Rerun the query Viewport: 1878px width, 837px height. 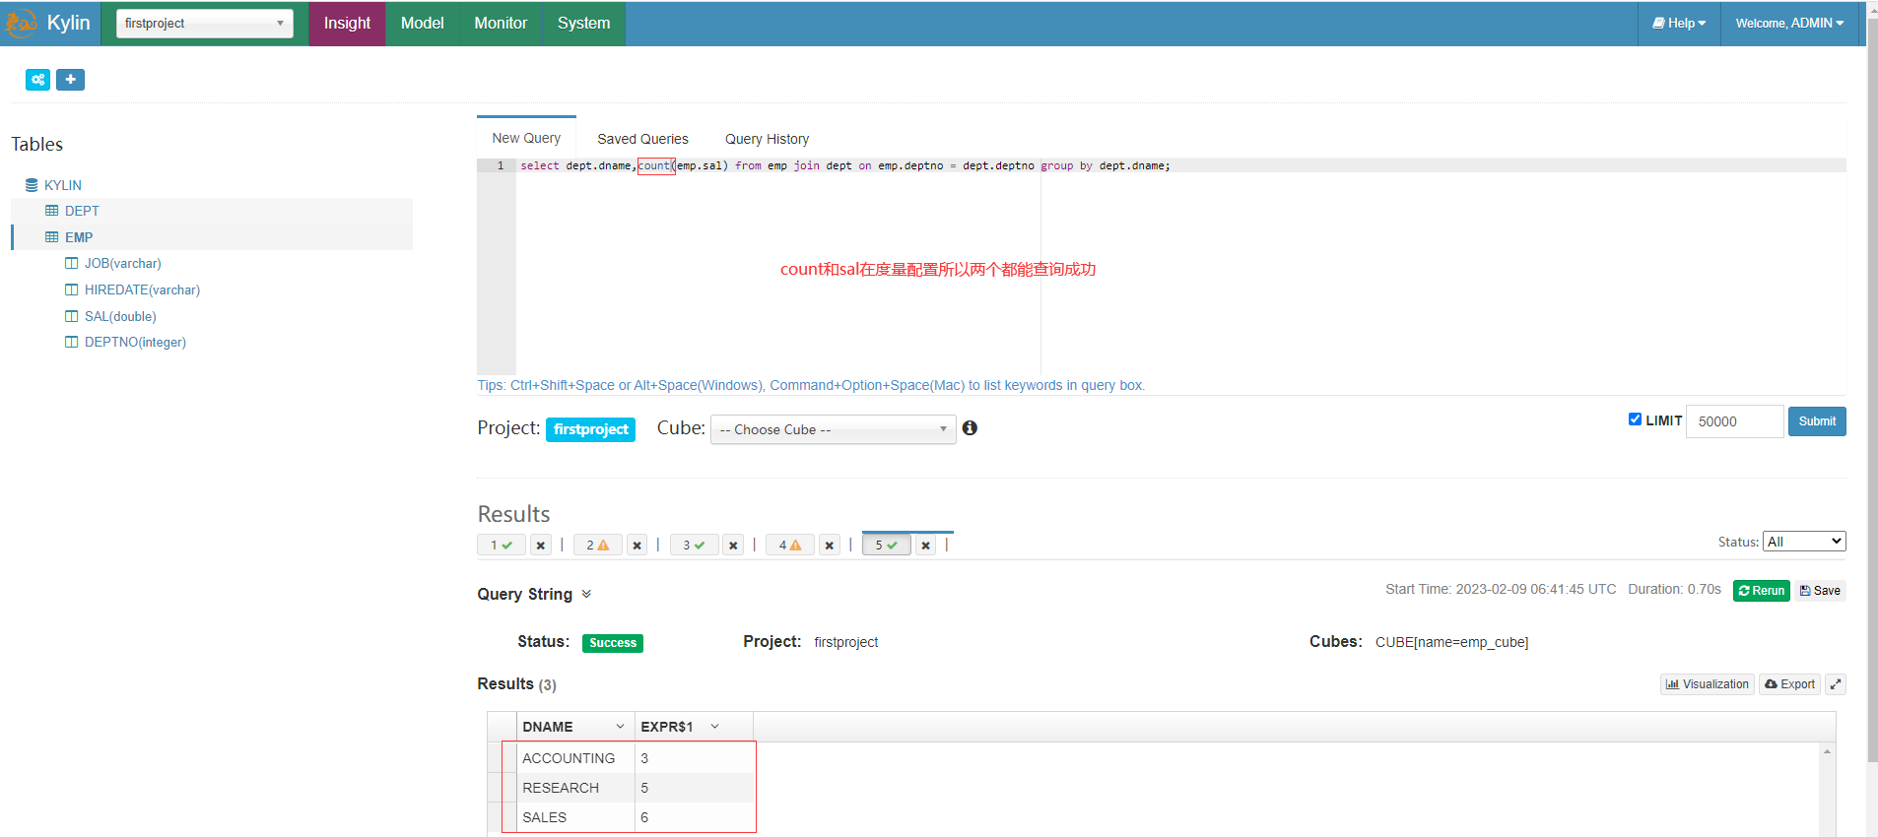[x=1762, y=591]
